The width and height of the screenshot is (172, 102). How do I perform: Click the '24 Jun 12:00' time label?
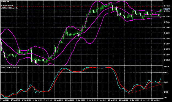pos(102,100)
